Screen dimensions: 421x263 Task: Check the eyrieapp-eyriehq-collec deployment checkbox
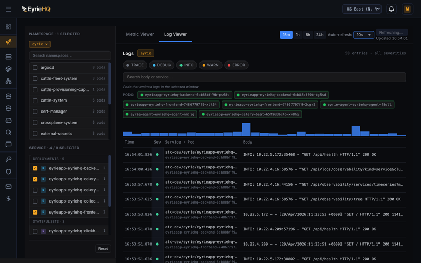click(35, 201)
